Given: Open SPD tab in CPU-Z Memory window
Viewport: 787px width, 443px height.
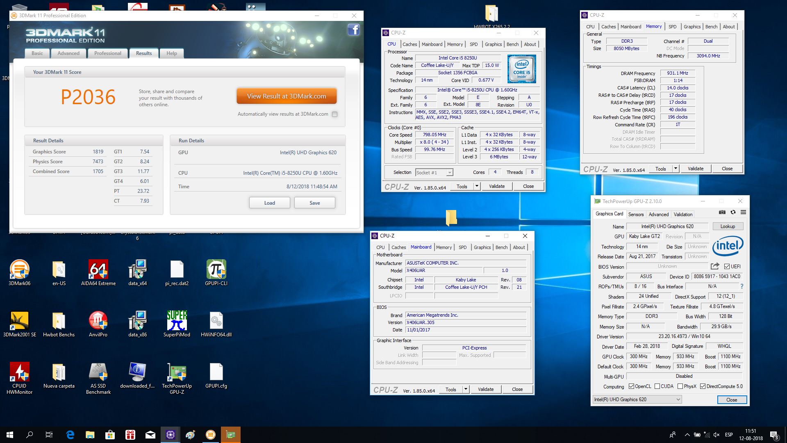Looking at the screenshot, I should (672, 27).
